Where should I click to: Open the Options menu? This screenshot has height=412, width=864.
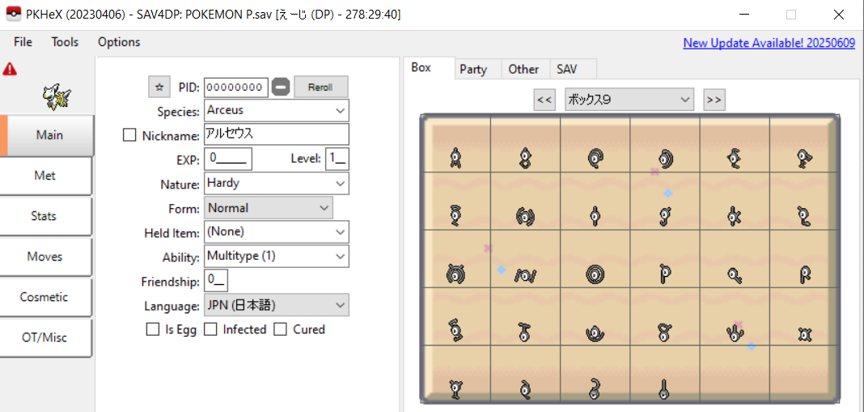click(x=119, y=42)
